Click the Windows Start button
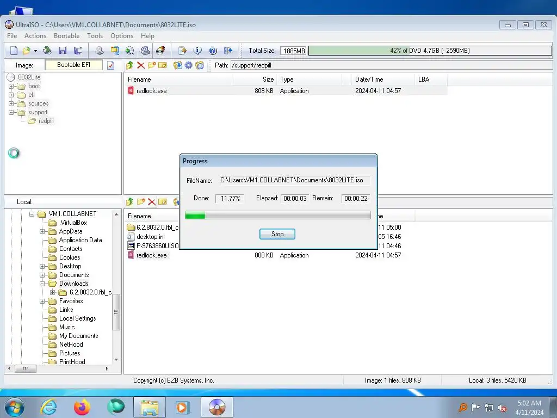 click(15, 407)
